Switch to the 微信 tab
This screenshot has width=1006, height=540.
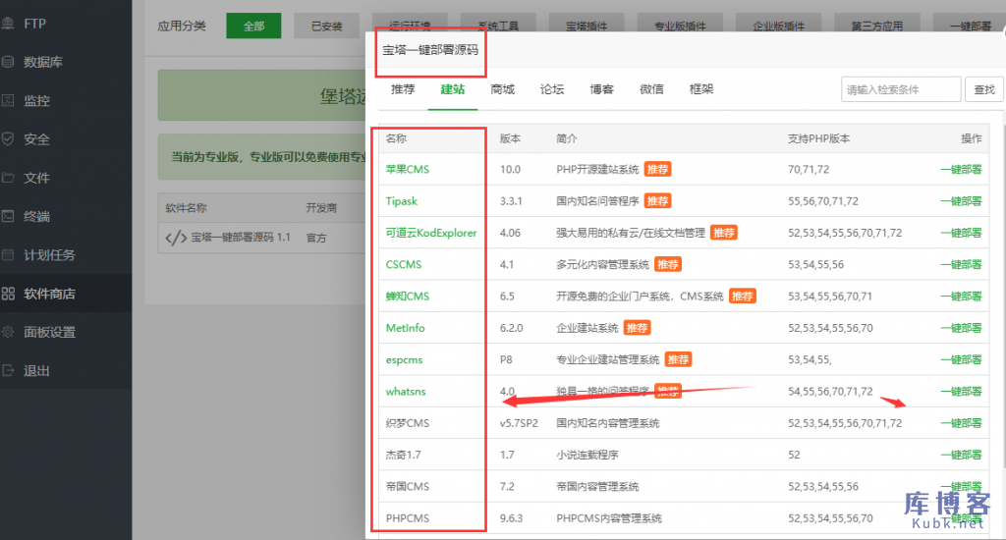[651, 89]
